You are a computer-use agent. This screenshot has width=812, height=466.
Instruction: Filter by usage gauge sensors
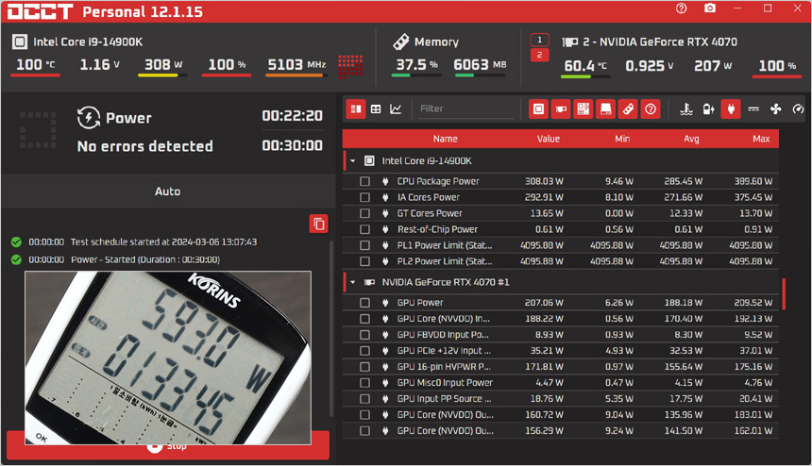(798, 109)
